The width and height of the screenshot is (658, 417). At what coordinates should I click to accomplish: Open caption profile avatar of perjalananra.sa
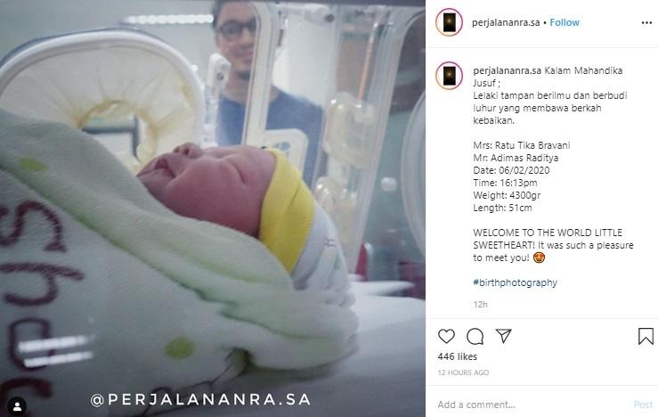click(x=449, y=76)
